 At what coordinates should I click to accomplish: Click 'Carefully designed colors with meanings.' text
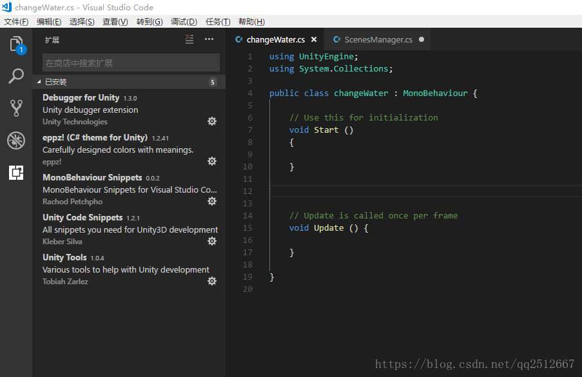click(x=118, y=150)
